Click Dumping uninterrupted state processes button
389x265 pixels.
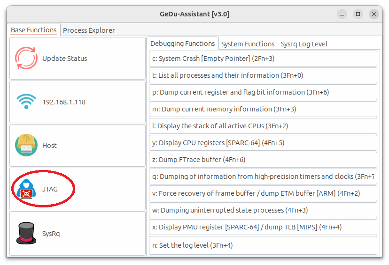pyautogui.click(x=263, y=210)
